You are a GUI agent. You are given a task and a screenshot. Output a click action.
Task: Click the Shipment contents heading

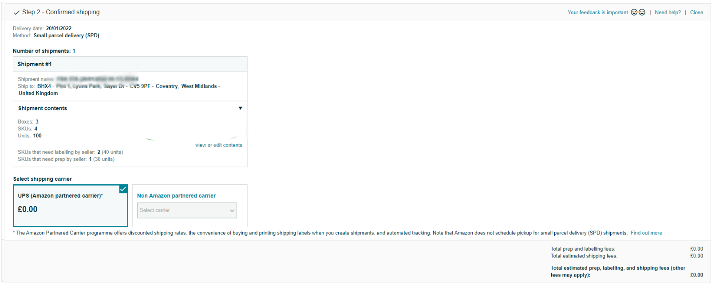(43, 109)
